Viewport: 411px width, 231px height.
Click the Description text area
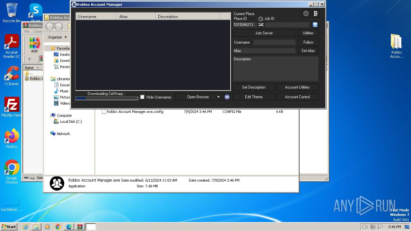coord(275,69)
